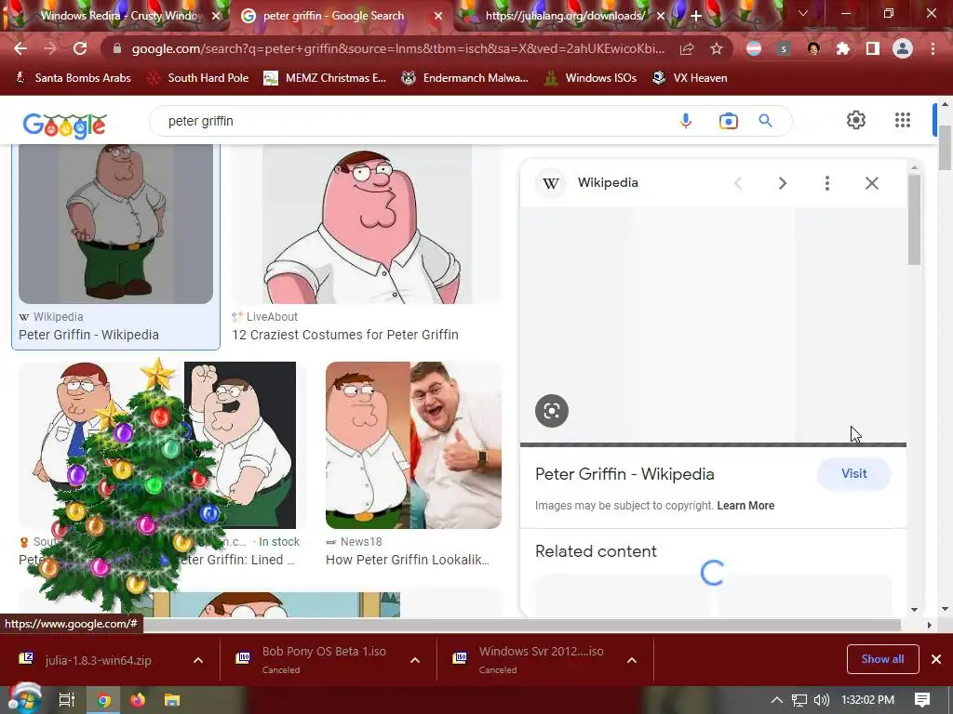This screenshot has width=953, height=714.
Task: Expand options for Bob Pony OS Beta 1.iso
Action: tap(415, 661)
